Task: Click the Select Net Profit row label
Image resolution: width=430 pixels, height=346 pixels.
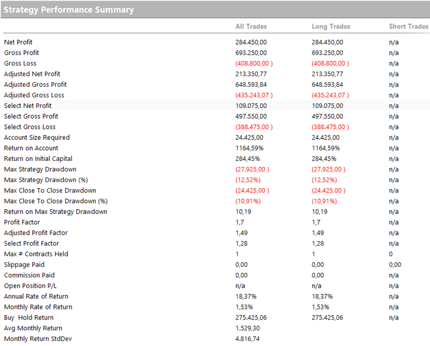Action: (x=28, y=106)
